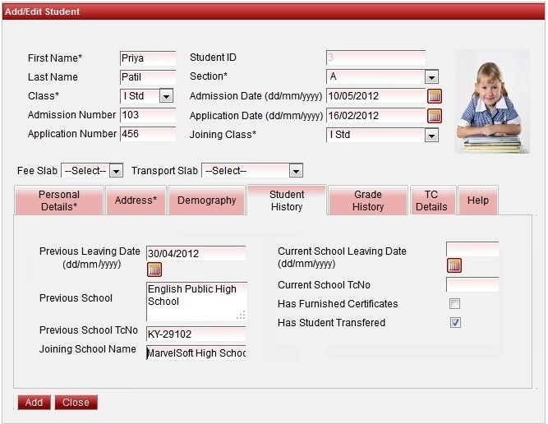Open calendar for Previous Leaving Date
The image size is (548, 424).
pyautogui.click(x=154, y=270)
